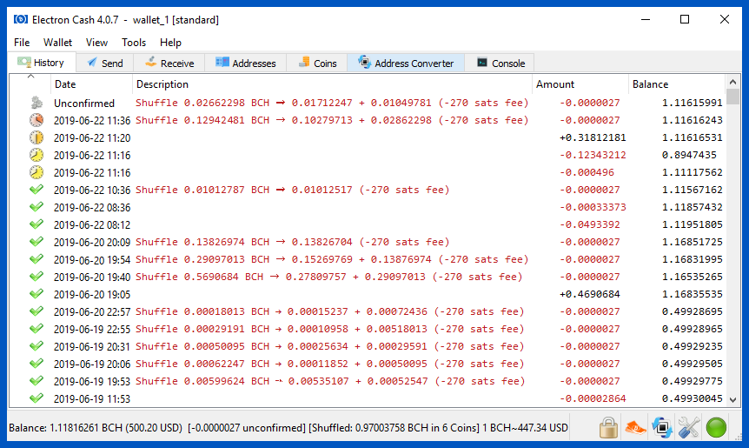Screen dimensions: 749x448
Task: Click the password lock icon in status bar
Action: [x=608, y=427]
